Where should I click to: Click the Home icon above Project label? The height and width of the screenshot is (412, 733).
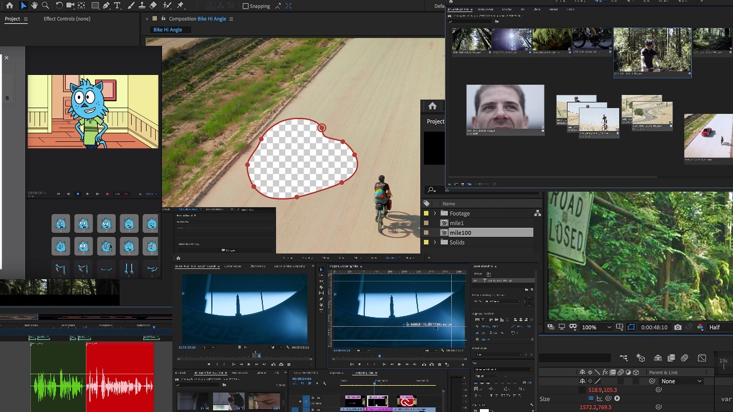click(432, 106)
